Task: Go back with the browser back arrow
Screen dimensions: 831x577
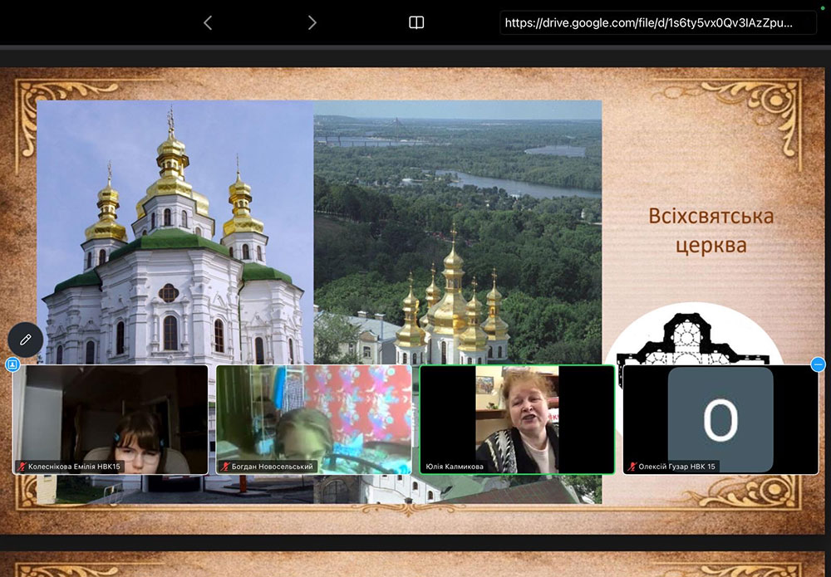Action: [208, 22]
